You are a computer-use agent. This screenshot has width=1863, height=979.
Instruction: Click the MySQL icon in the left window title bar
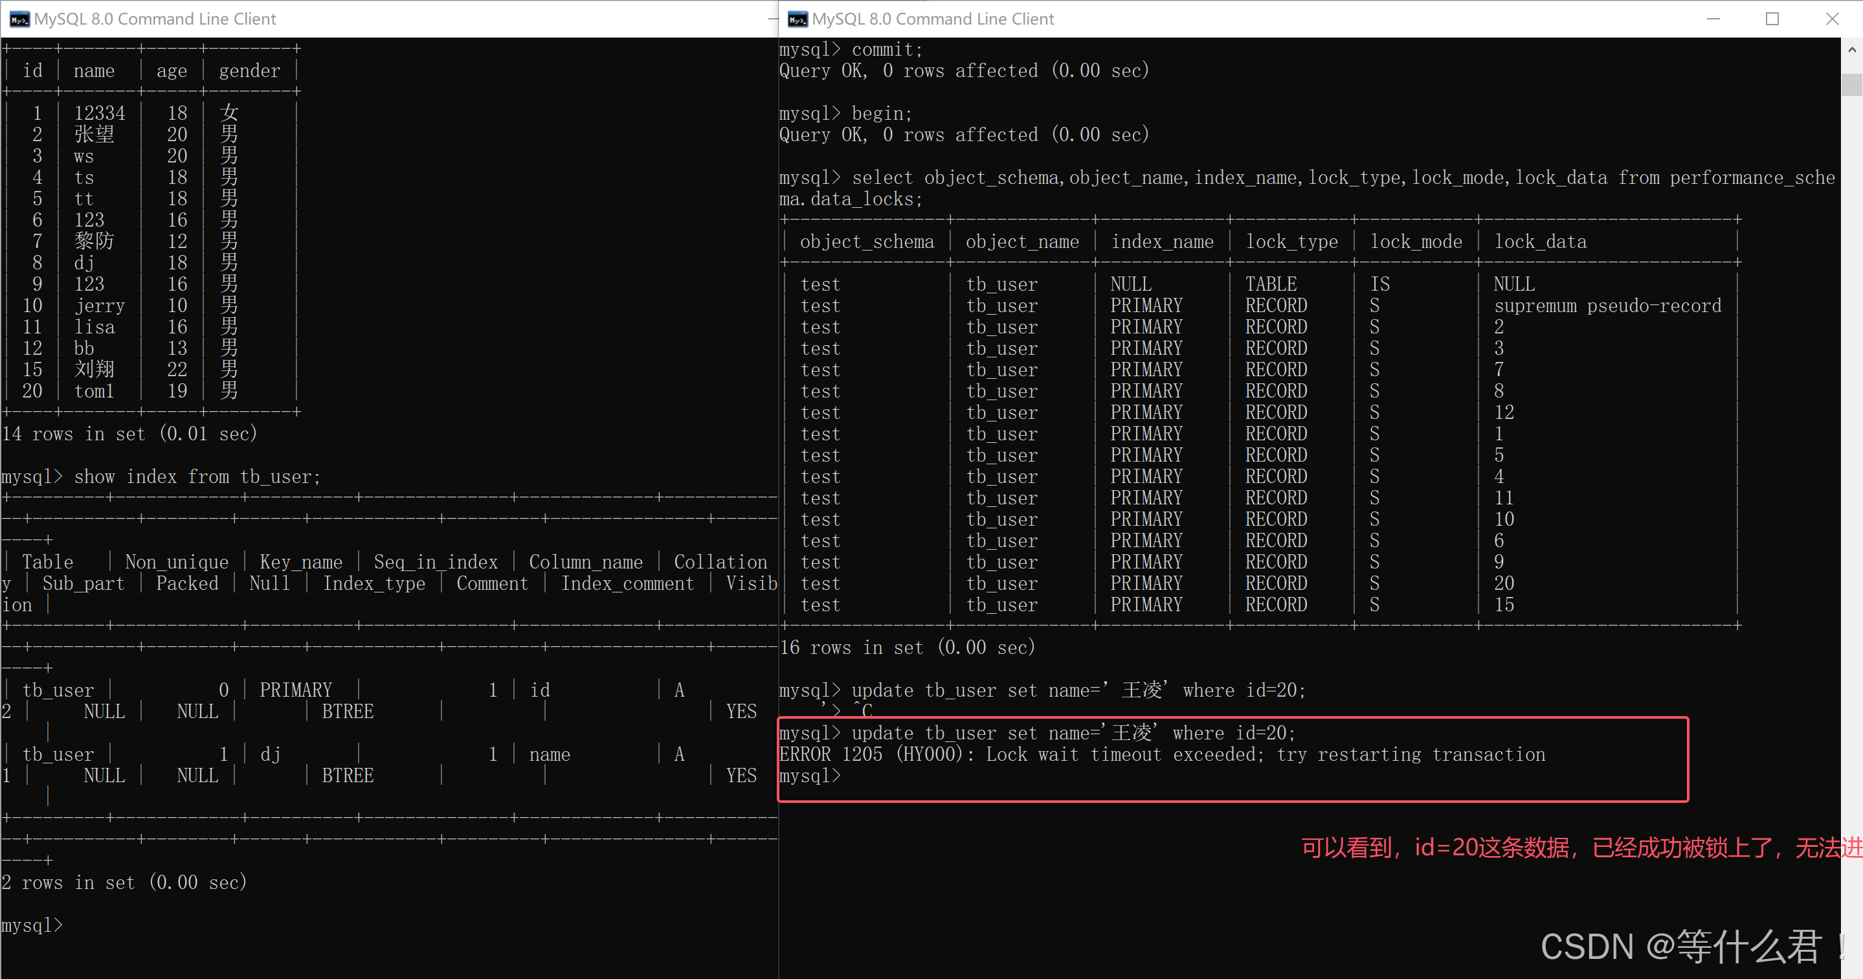point(19,19)
